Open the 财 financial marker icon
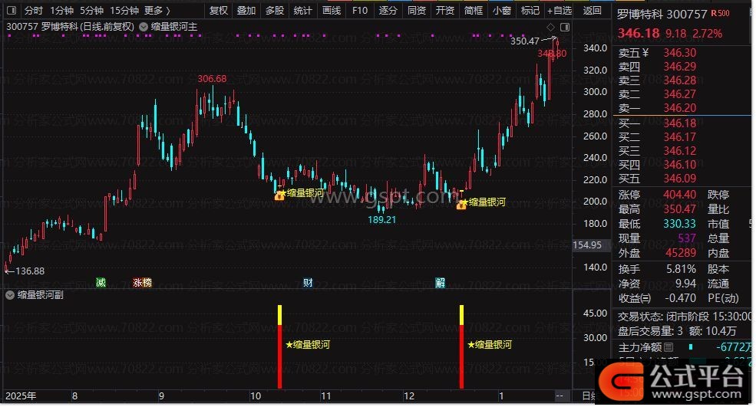Image resolution: width=756 pixels, height=407 pixels. click(x=307, y=282)
